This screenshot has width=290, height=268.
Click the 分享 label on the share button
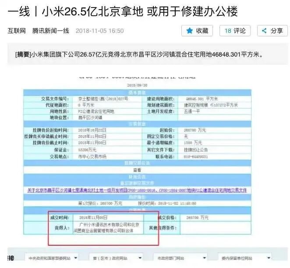277,31
